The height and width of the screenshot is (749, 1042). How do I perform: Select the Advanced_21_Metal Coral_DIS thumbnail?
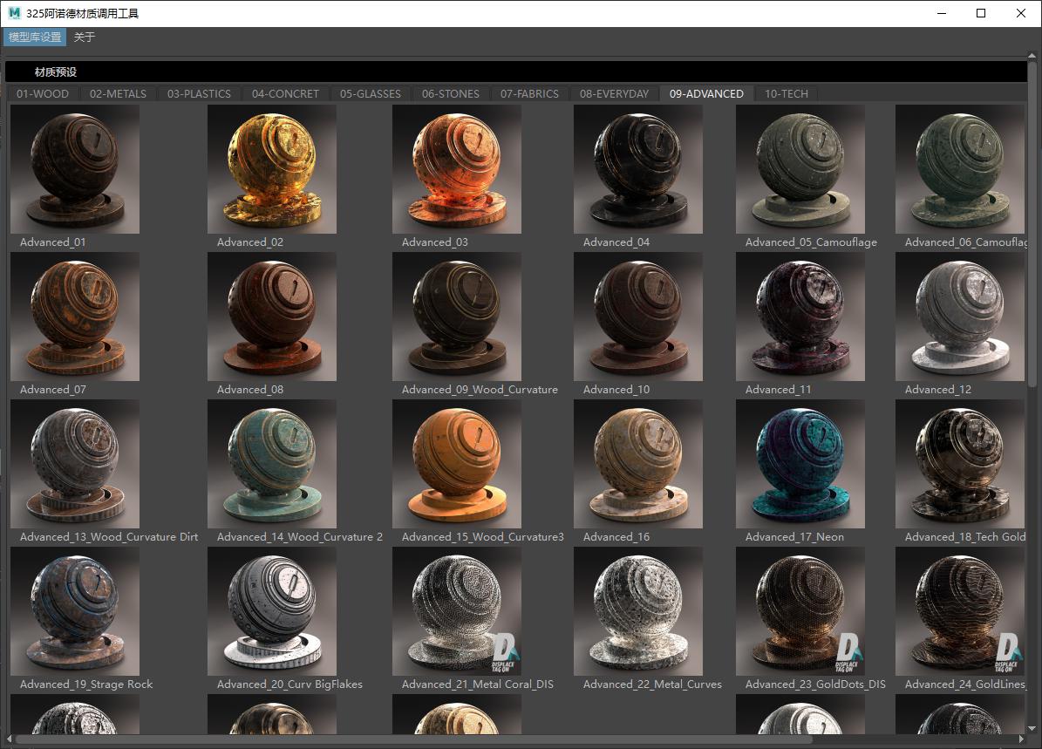[x=456, y=611]
